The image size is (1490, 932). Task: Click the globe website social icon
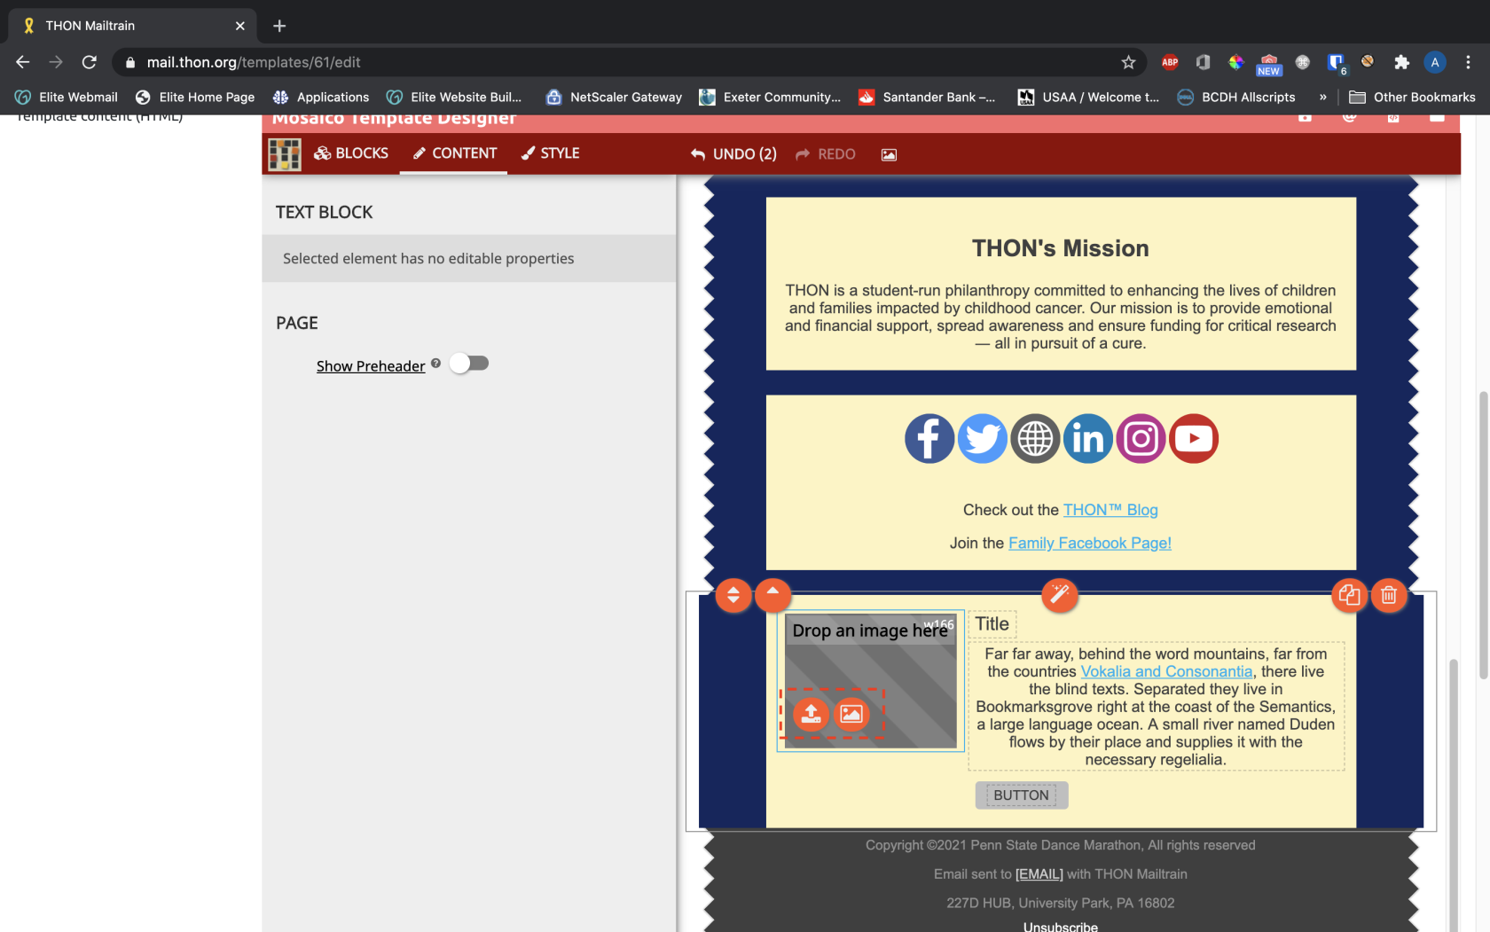1035,439
